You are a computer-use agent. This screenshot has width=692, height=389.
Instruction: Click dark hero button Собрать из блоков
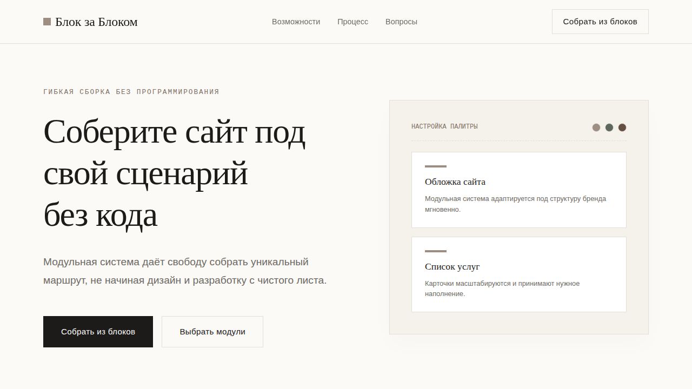(x=98, y=332)
